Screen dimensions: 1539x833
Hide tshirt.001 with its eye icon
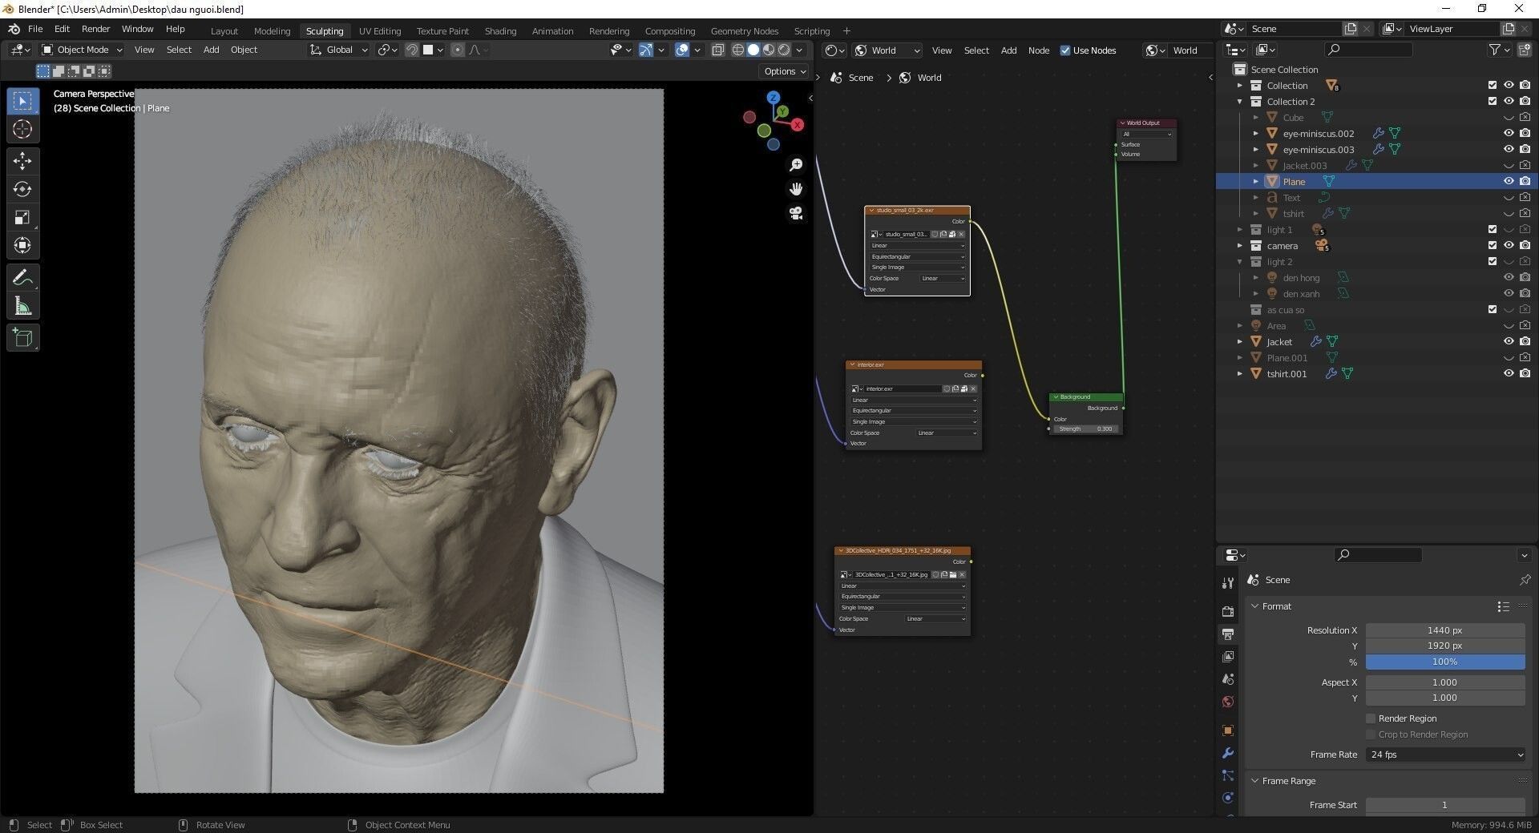pyautogui.click(x=1509, y=374)
